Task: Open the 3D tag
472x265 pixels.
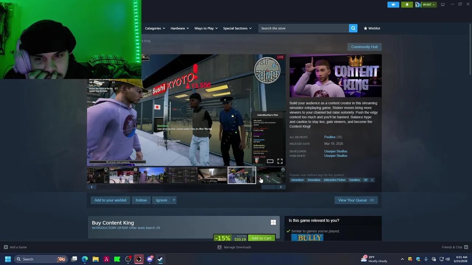Action: coord(365,180)
